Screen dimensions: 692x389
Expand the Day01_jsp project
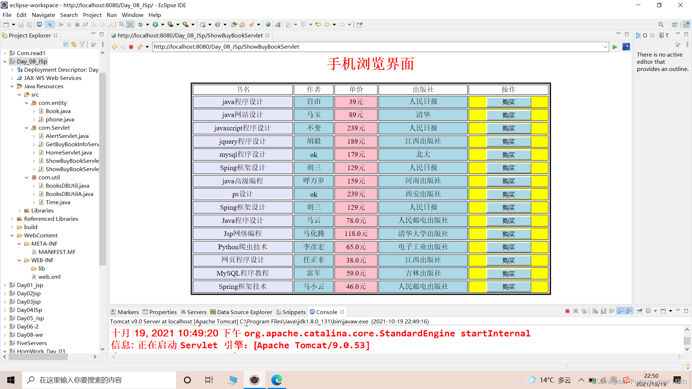coord(5,285)
